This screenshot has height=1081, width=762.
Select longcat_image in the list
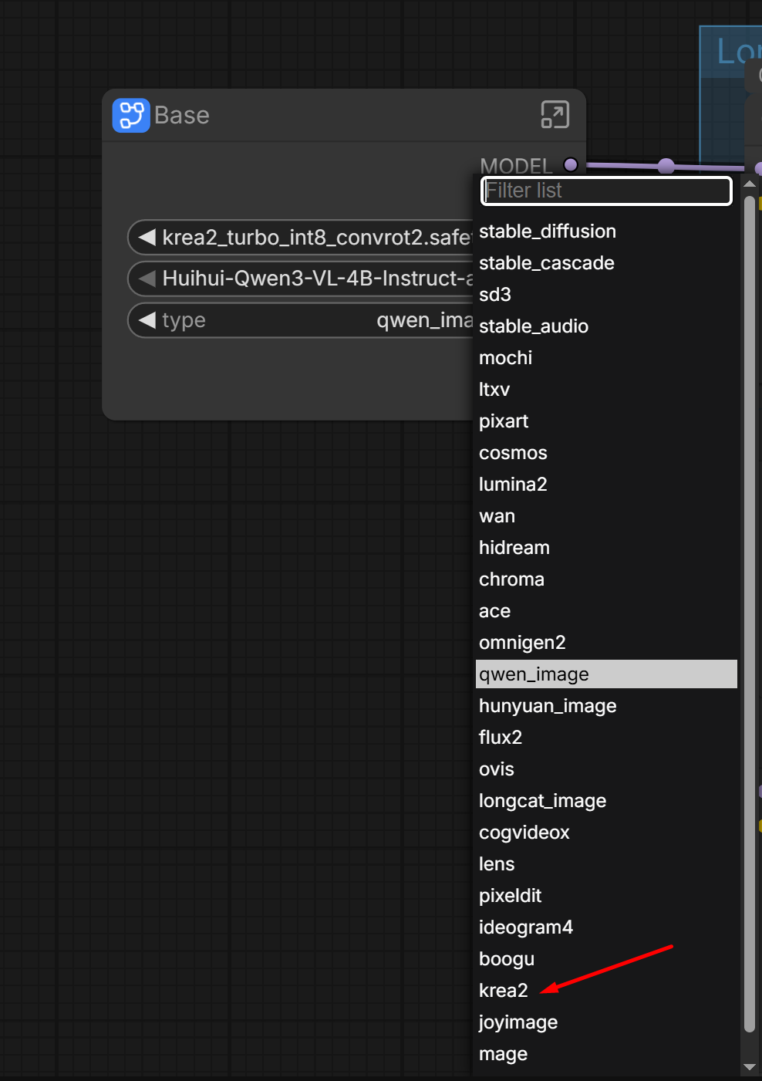click(606, 801)
